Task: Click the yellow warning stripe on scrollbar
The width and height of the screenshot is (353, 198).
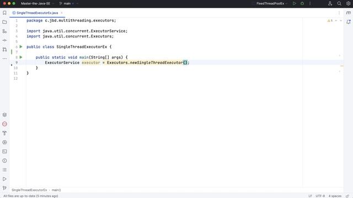Action: (x=342, y=66)
